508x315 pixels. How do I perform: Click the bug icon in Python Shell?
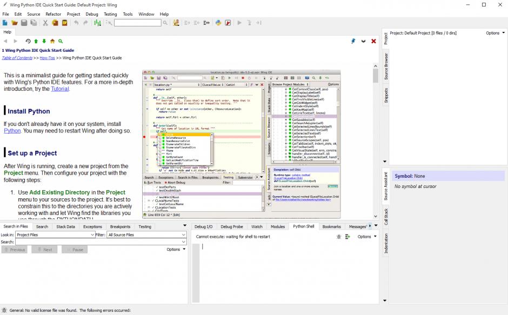tap(339, 237)
